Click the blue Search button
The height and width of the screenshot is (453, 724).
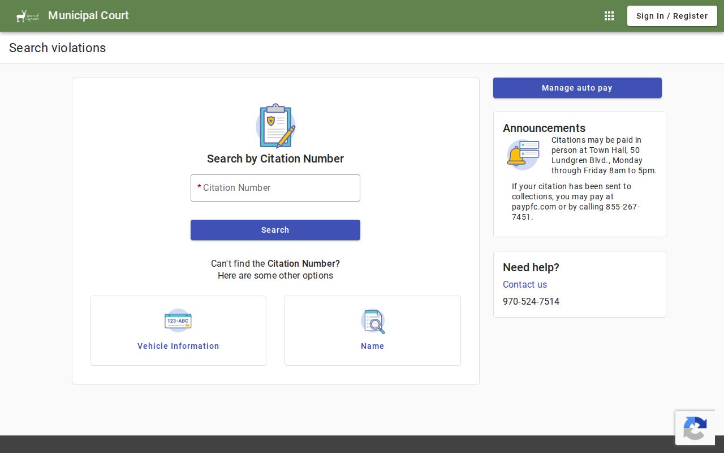click(275, 230)
